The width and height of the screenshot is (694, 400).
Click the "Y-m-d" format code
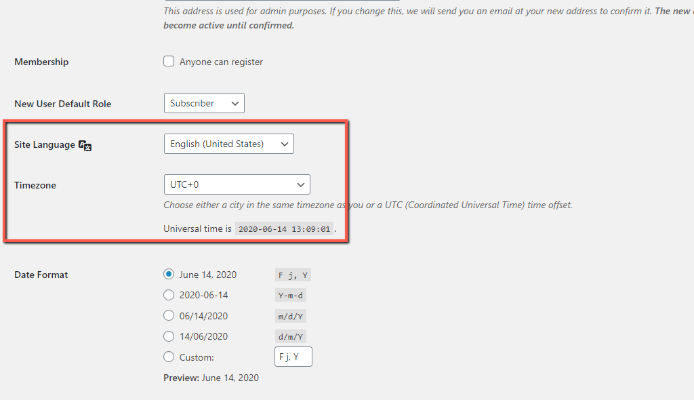290,295
